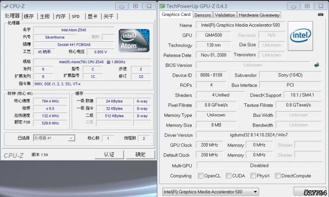Click the 认证 button

click(109, 155)
